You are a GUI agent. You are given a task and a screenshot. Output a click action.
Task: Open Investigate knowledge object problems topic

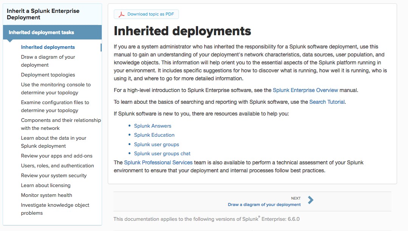tap(55, 209)
